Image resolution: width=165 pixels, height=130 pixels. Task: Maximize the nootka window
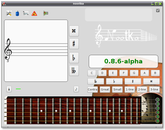[156, 4]
